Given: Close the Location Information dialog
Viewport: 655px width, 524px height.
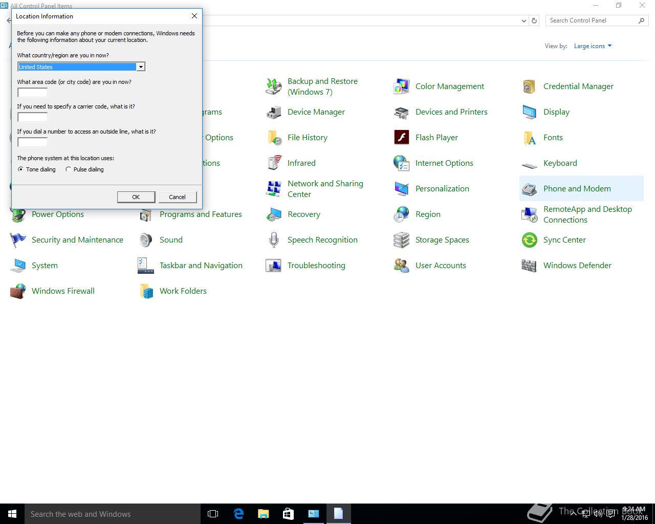Looking at the screenshot, I should (194, 16).
